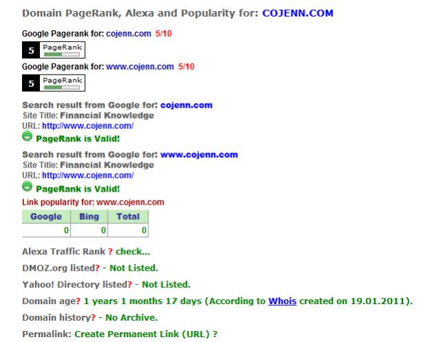The image size is (421, 342).
Task: Click '1 years 1 months 17 days' text
Action: [x=143, y=301]
